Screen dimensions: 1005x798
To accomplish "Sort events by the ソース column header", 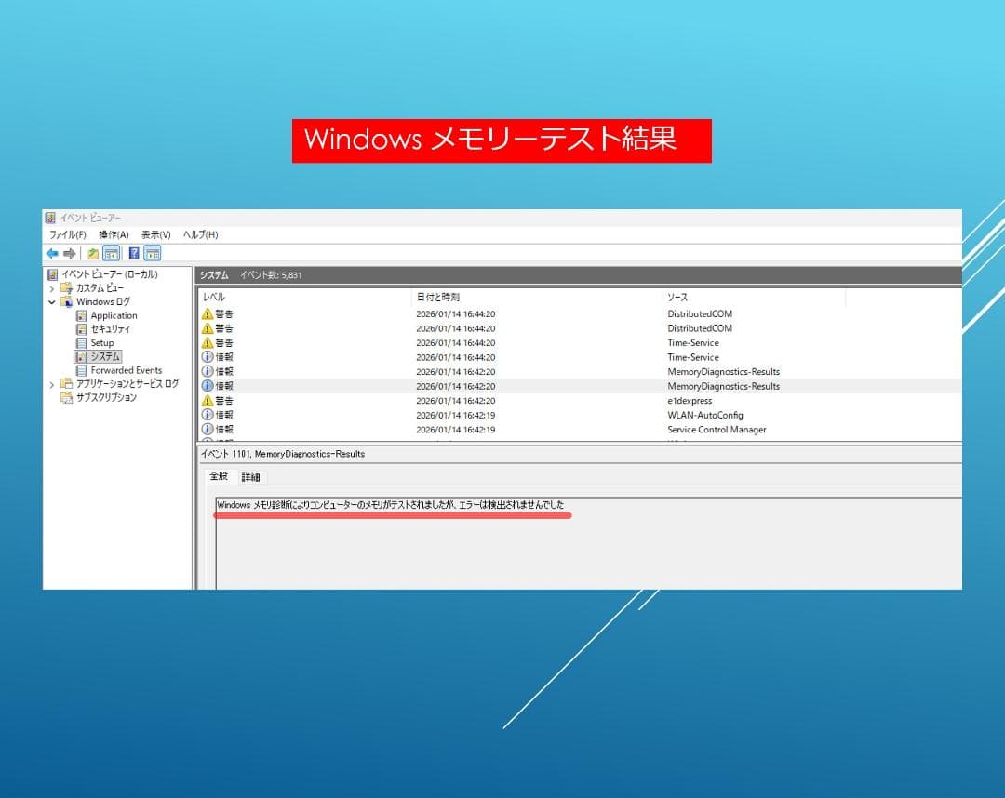I will tap(677, 297).
